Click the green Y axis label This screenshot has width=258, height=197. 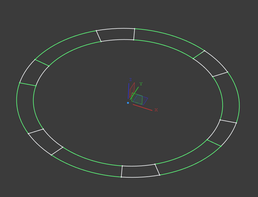141,84
